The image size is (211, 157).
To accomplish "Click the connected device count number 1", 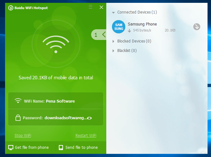I will pos(96,35).
